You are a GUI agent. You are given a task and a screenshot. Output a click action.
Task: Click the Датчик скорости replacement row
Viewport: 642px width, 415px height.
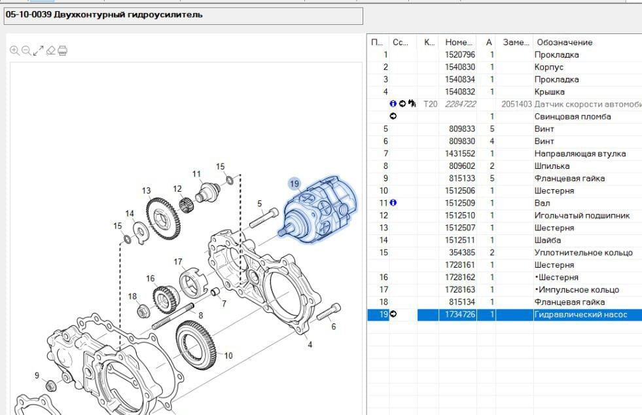[587, 104]
